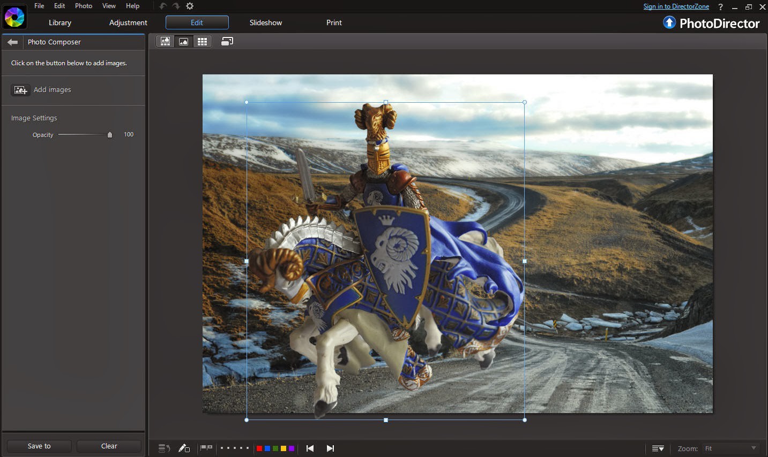Open the Zoom Fit dropdown
This screenshot has width=768, height=457.
click(x=732, y=448)
